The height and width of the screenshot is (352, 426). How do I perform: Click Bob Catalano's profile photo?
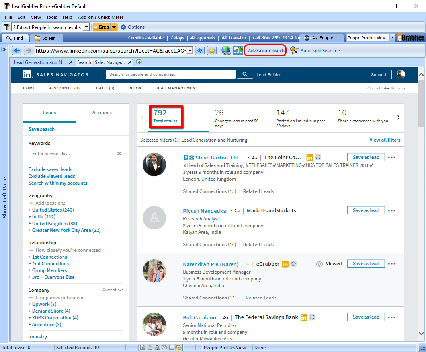tap(154, 324)
